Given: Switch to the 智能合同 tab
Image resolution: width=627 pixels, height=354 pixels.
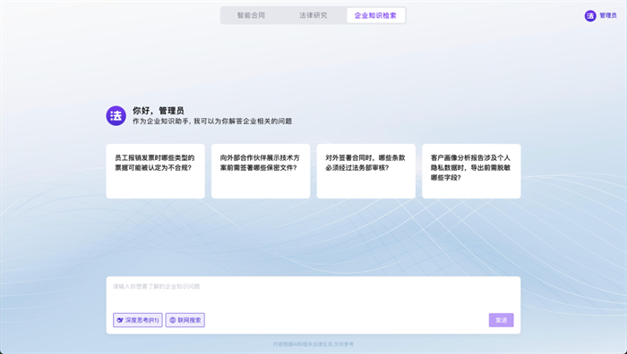Looking at the screenshot, I should click(251, 15).
